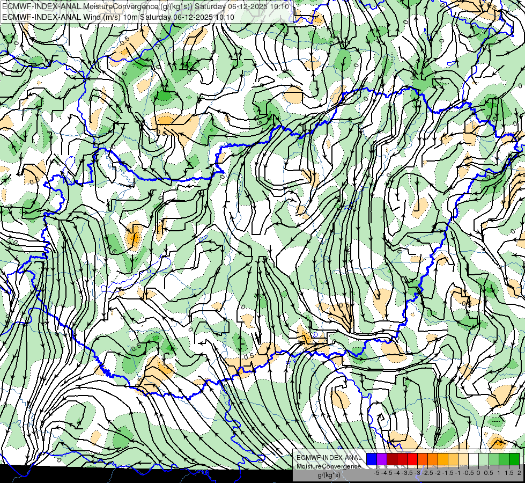Screen dimensions: 525x483
Task: Click the Wind (m/s) 10m title line
Action: (x=118, y=17)
